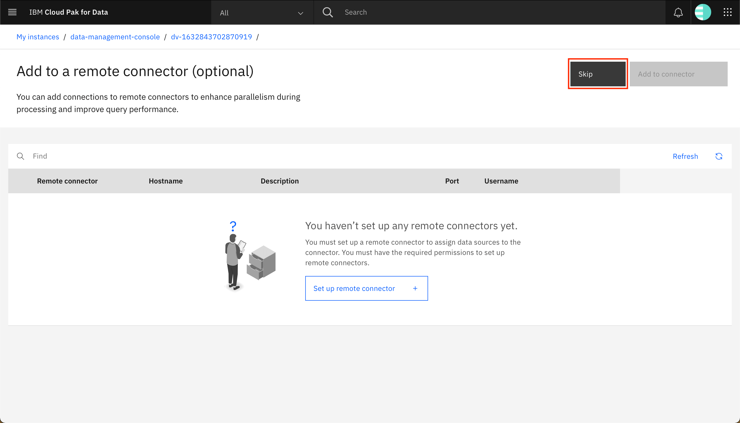Click the Refresh text link

pyautogui.click(x=685, y=156)
